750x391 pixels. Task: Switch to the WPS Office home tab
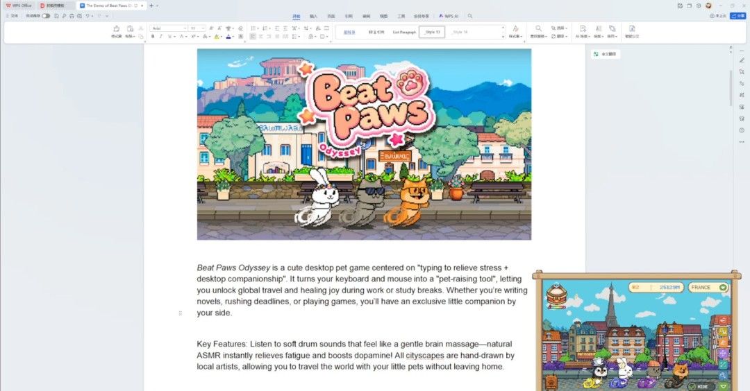19,5
